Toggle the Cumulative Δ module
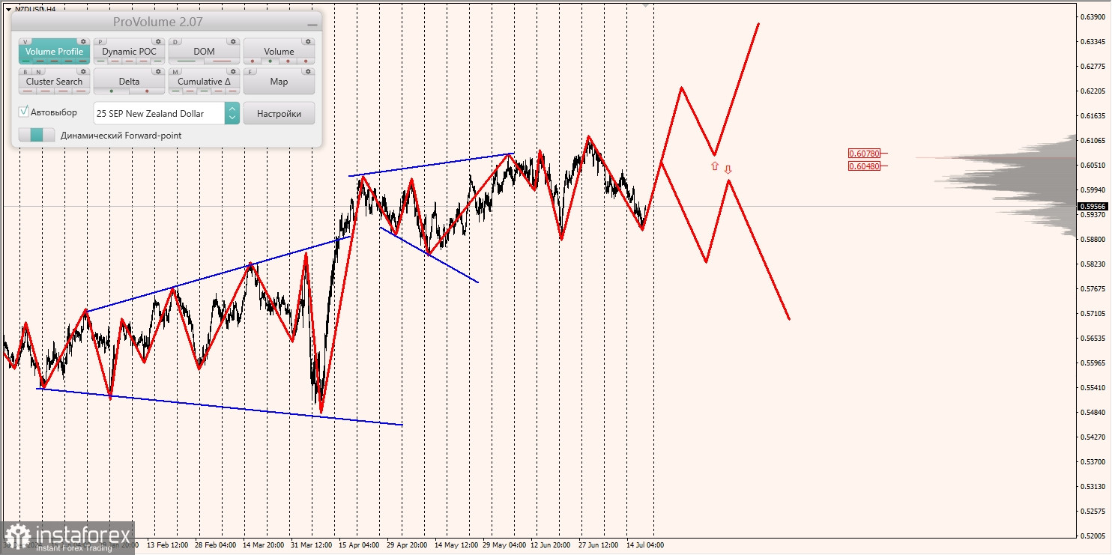1112x555 pixels. point(204,82)
